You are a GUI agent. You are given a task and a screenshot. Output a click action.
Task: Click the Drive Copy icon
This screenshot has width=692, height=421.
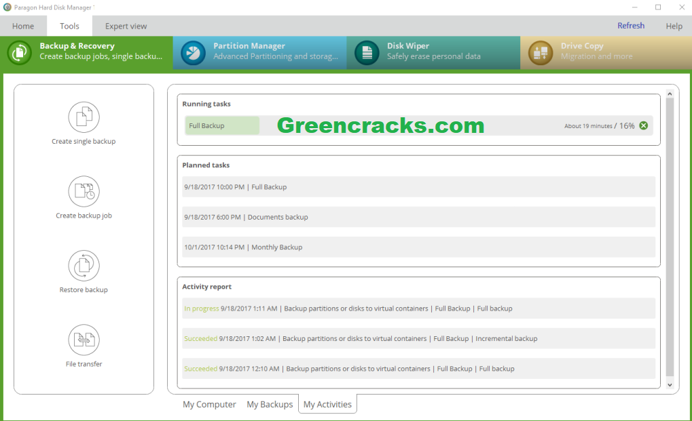(x=541, y=53)
